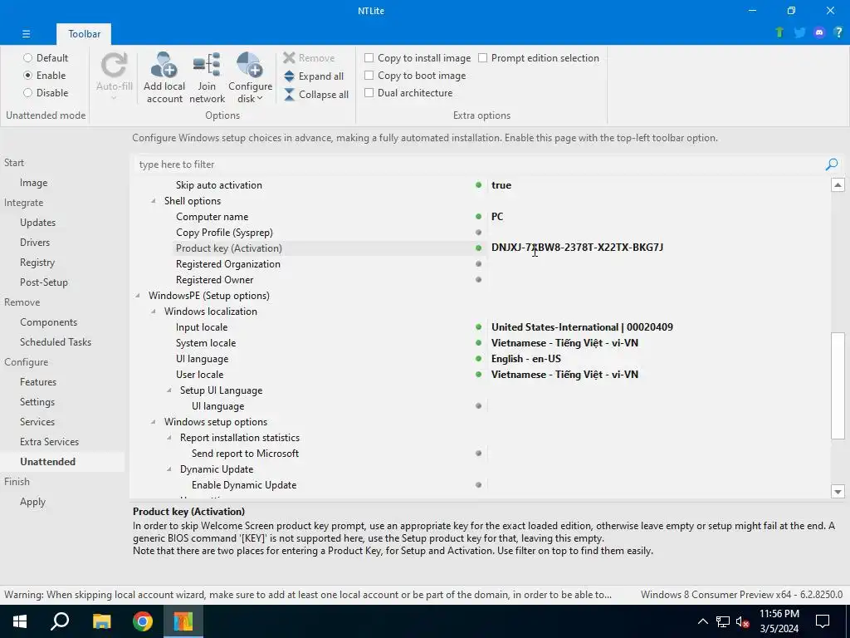850x638 pixels.
Task: Open Components page
Action: (x=48, y=322)
